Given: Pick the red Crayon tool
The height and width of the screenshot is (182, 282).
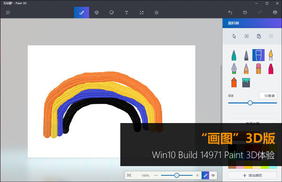Looking at the screenshot, I should click(x=271, y=69).
